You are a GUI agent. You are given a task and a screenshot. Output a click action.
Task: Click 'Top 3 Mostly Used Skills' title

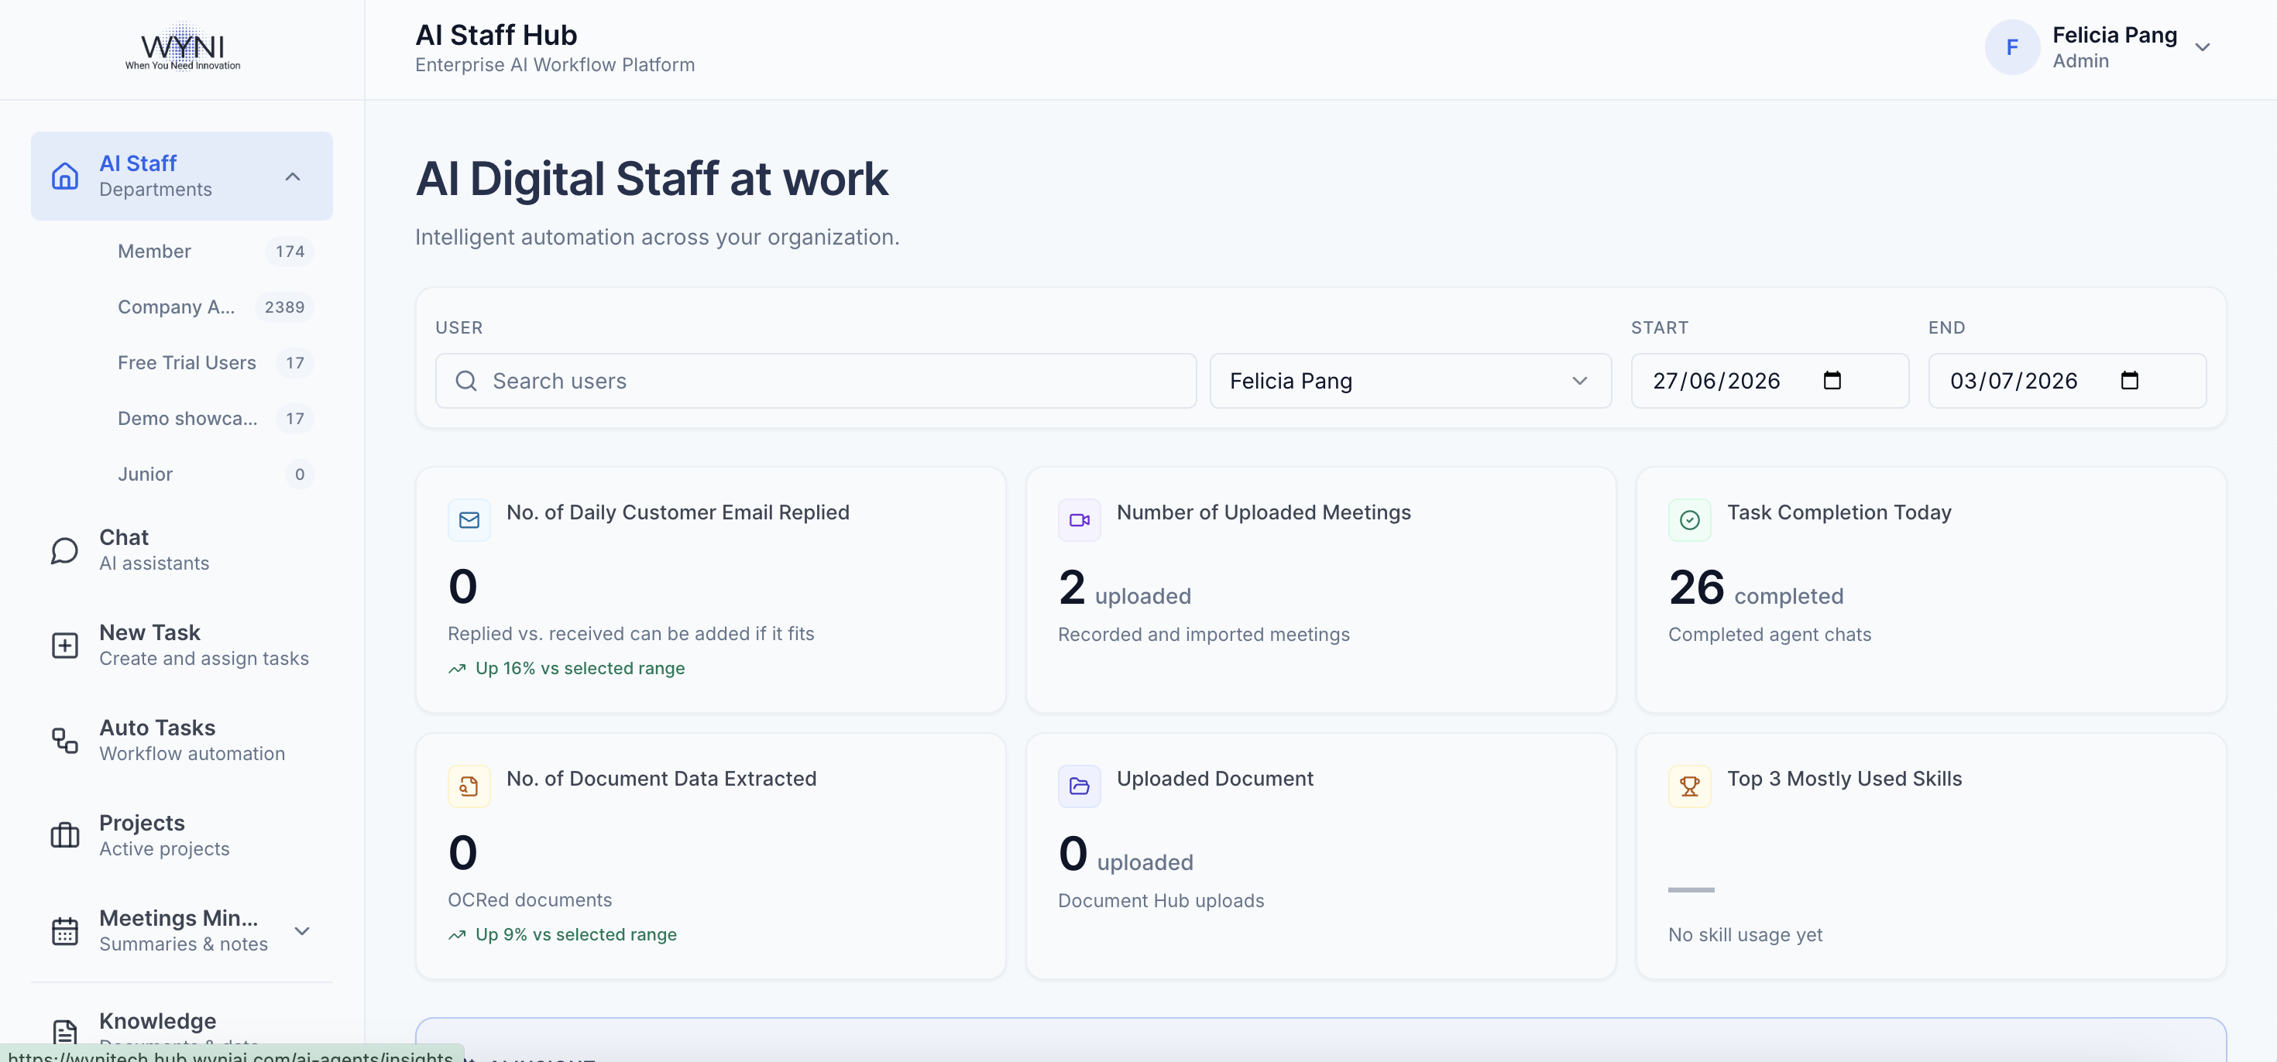1845,779
